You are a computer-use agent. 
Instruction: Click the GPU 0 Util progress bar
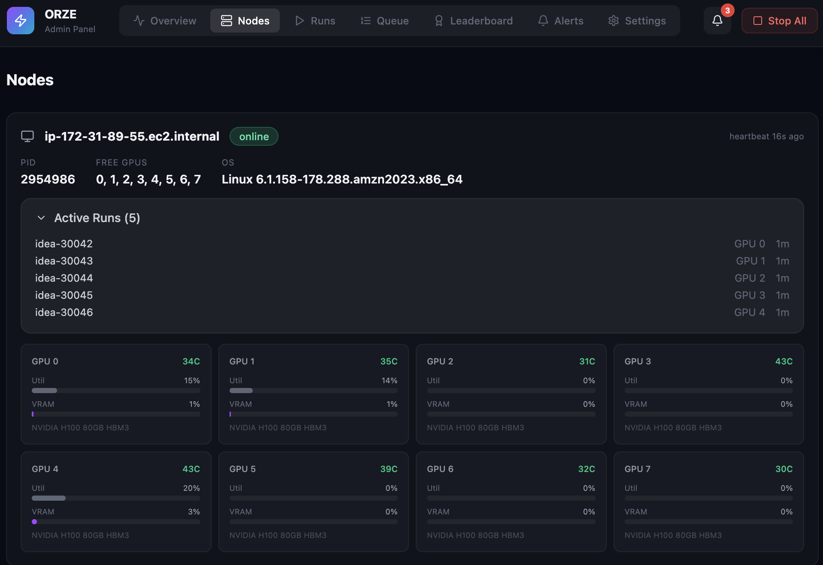point(116,391)
